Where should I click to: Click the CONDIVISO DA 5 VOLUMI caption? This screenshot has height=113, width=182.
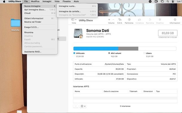(x=168, y=37)
